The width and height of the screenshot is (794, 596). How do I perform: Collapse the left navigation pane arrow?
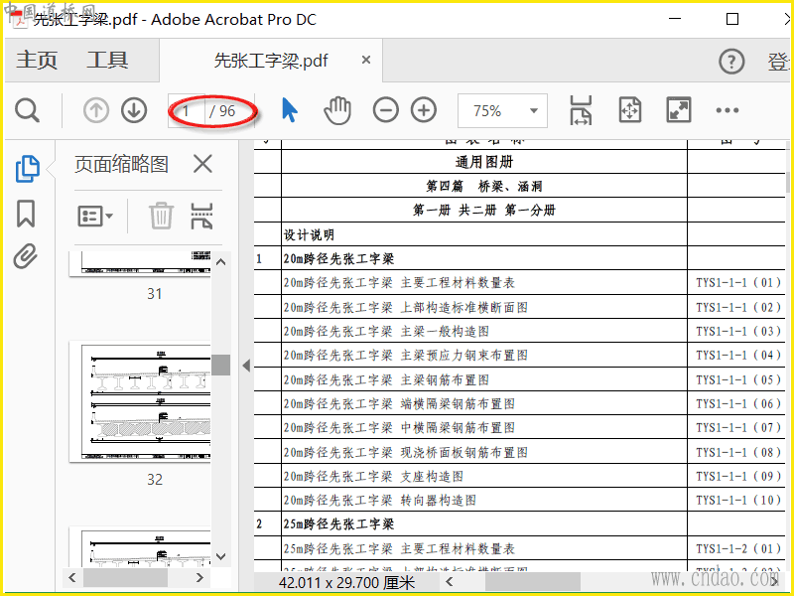247,365
